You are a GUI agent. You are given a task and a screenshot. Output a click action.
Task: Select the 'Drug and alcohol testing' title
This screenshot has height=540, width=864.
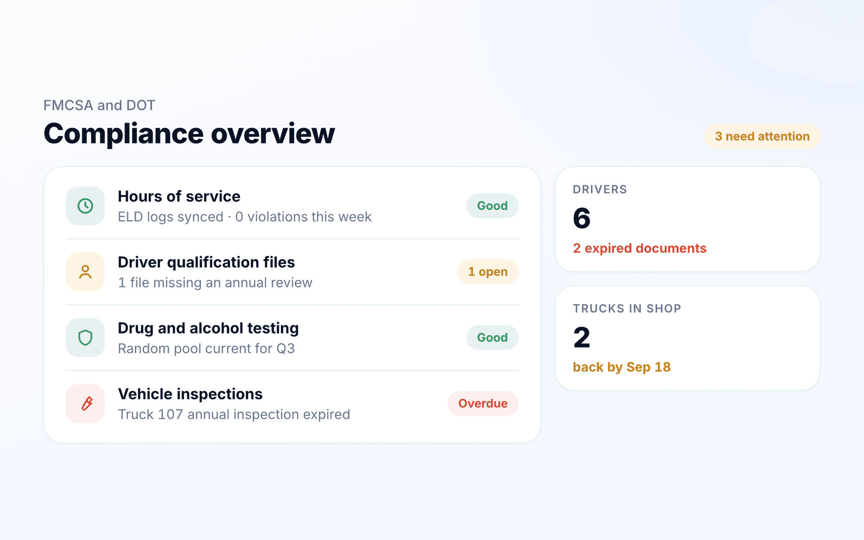pyautogui.click(x=208, y=328)
